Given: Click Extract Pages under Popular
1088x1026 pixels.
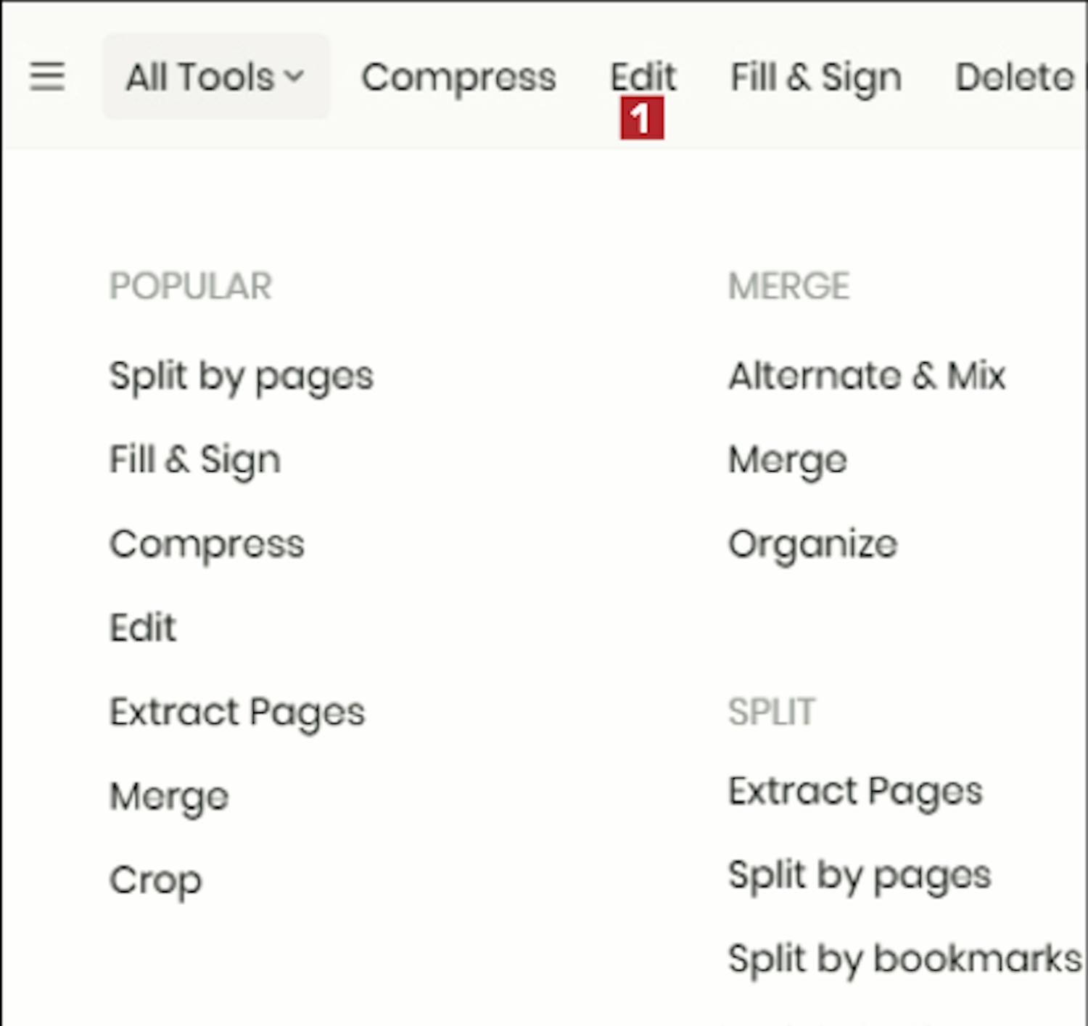Looking at the screenshot, I should pos(237,712).
